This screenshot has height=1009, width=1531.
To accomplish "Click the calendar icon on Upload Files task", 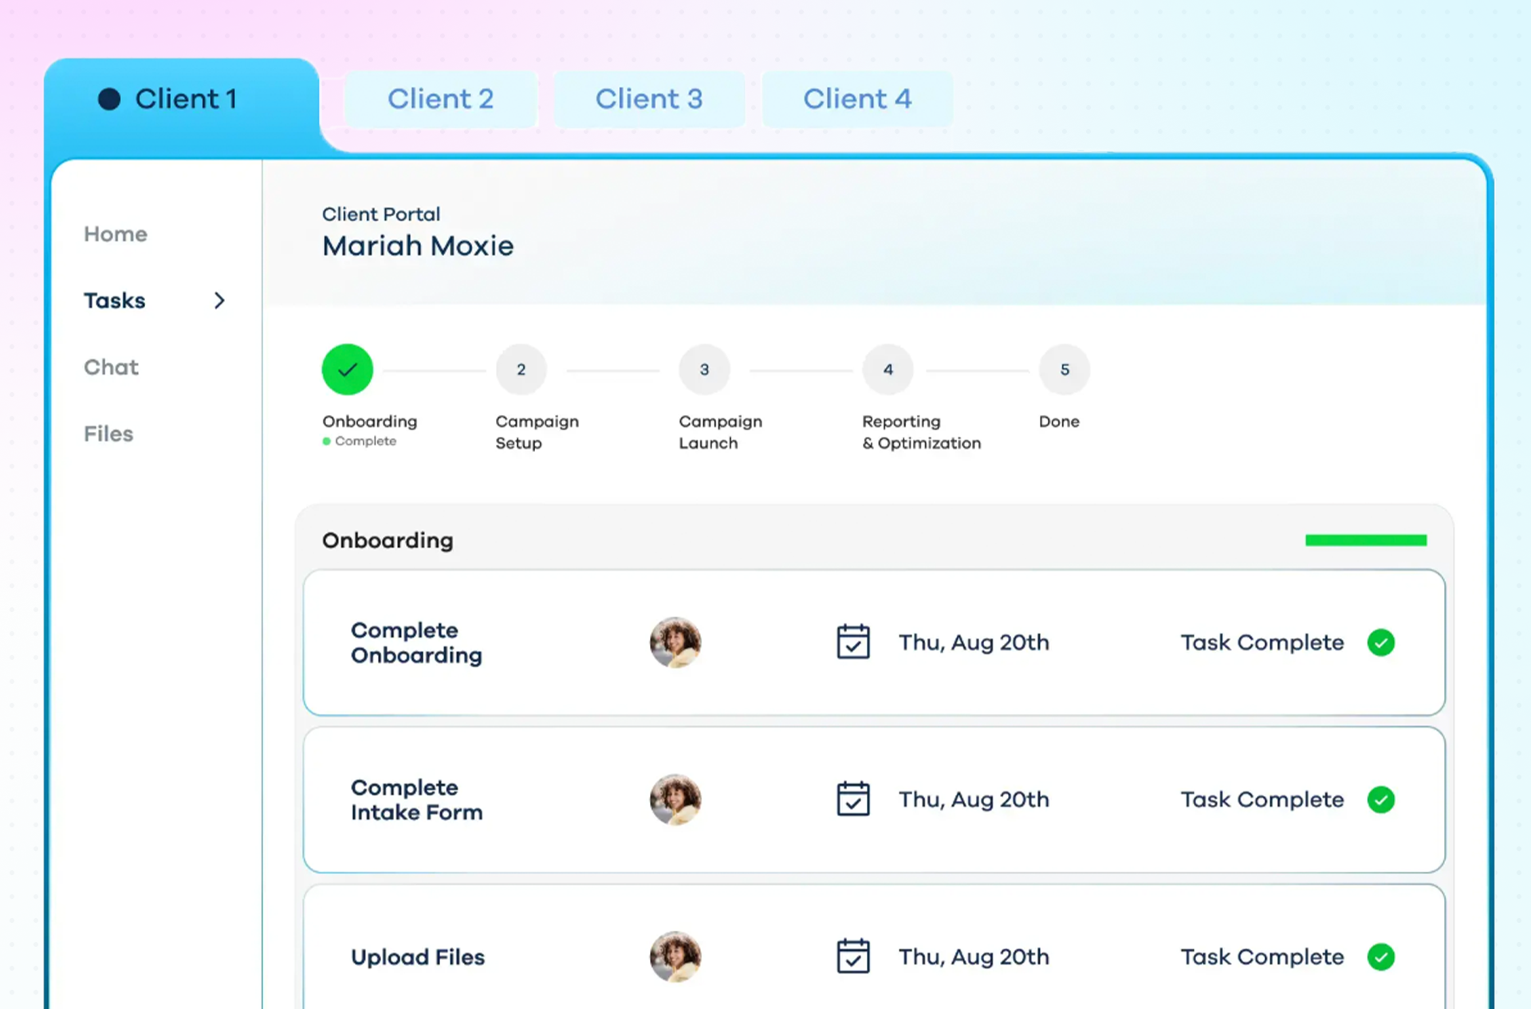I will click(x=852, y=956).
